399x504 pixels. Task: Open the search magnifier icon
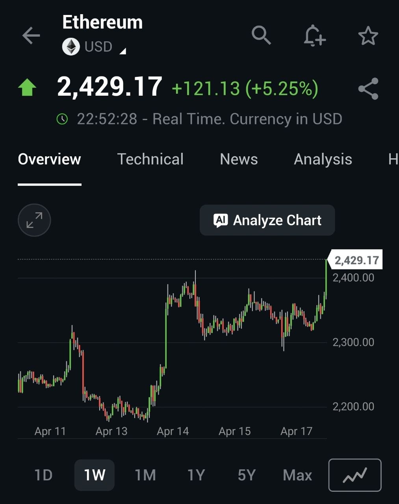click(x=261, y=36)
